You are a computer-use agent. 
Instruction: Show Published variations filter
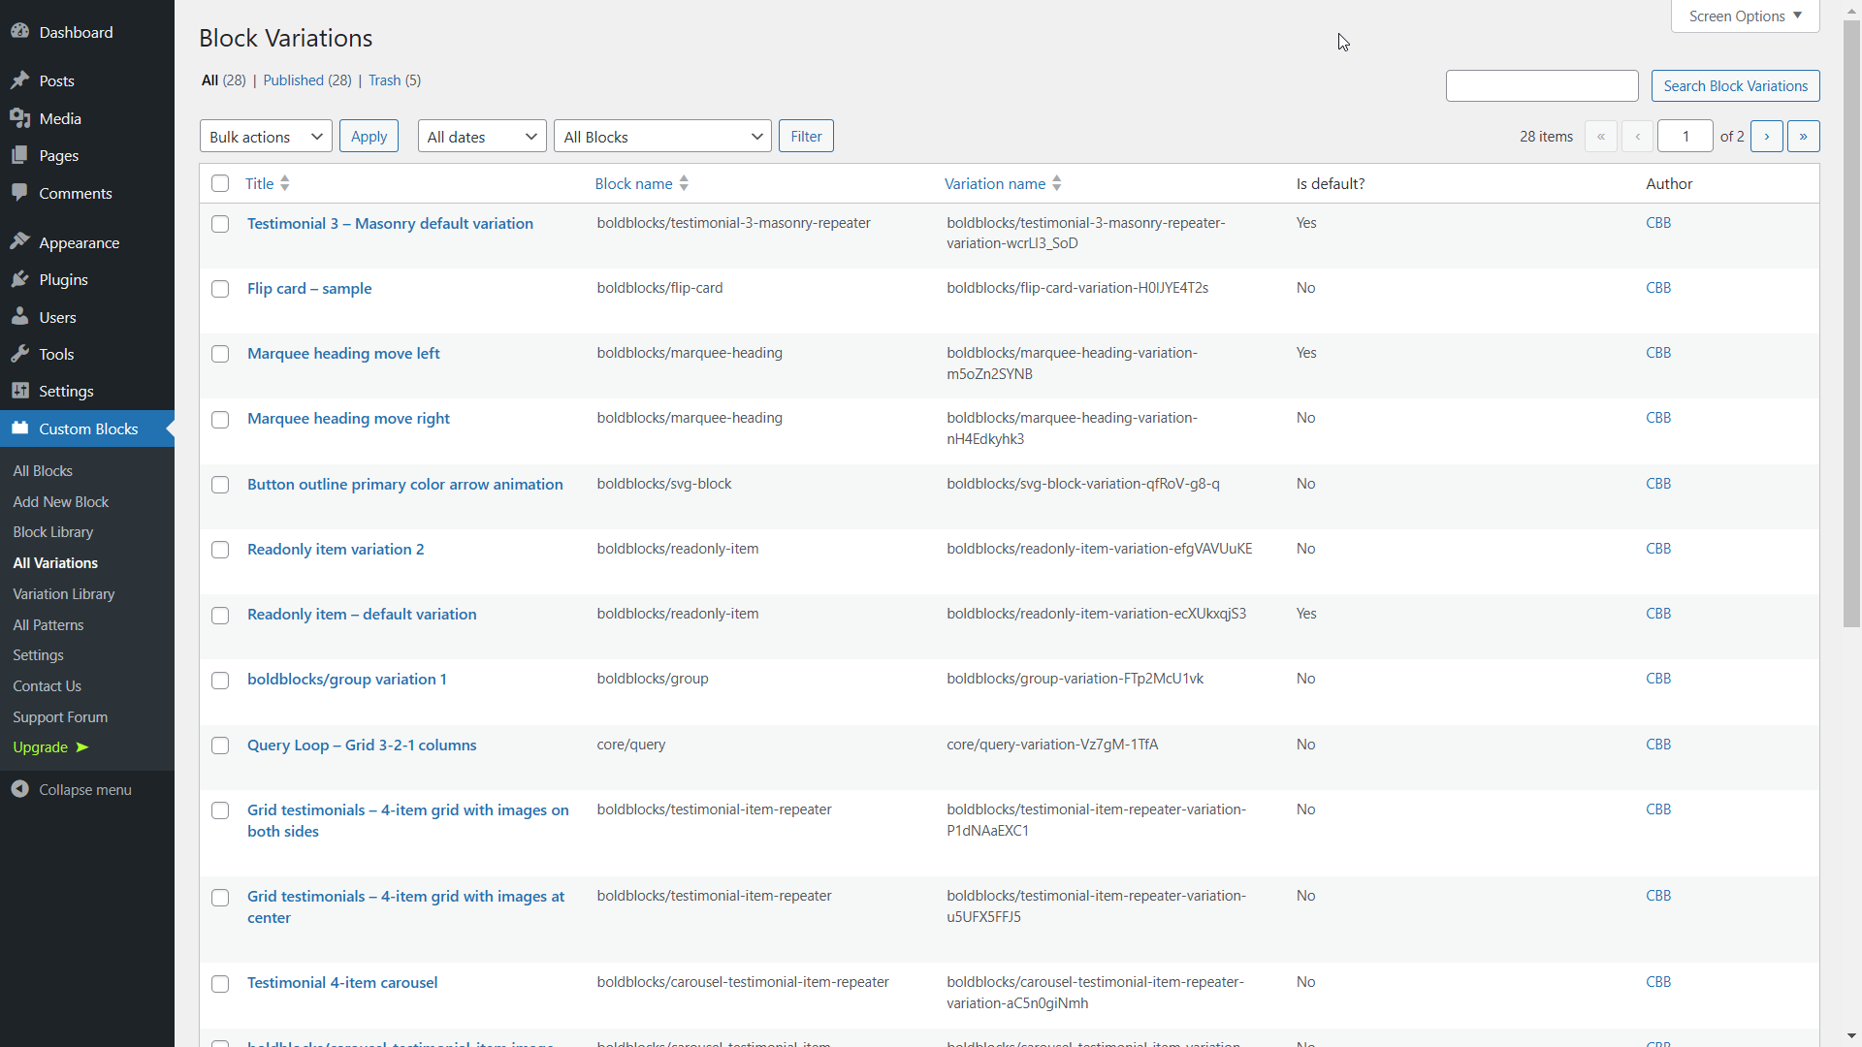pyautogui.click(x=307, y=80)
